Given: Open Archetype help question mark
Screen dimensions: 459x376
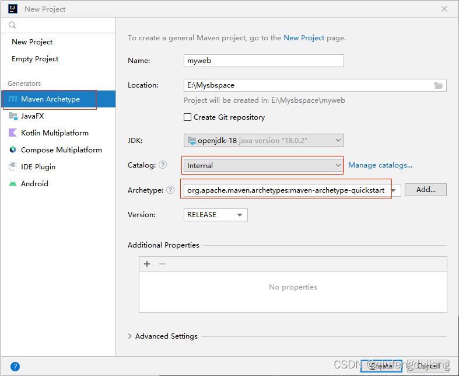Looking at the screenshot, I should point(170,190).
